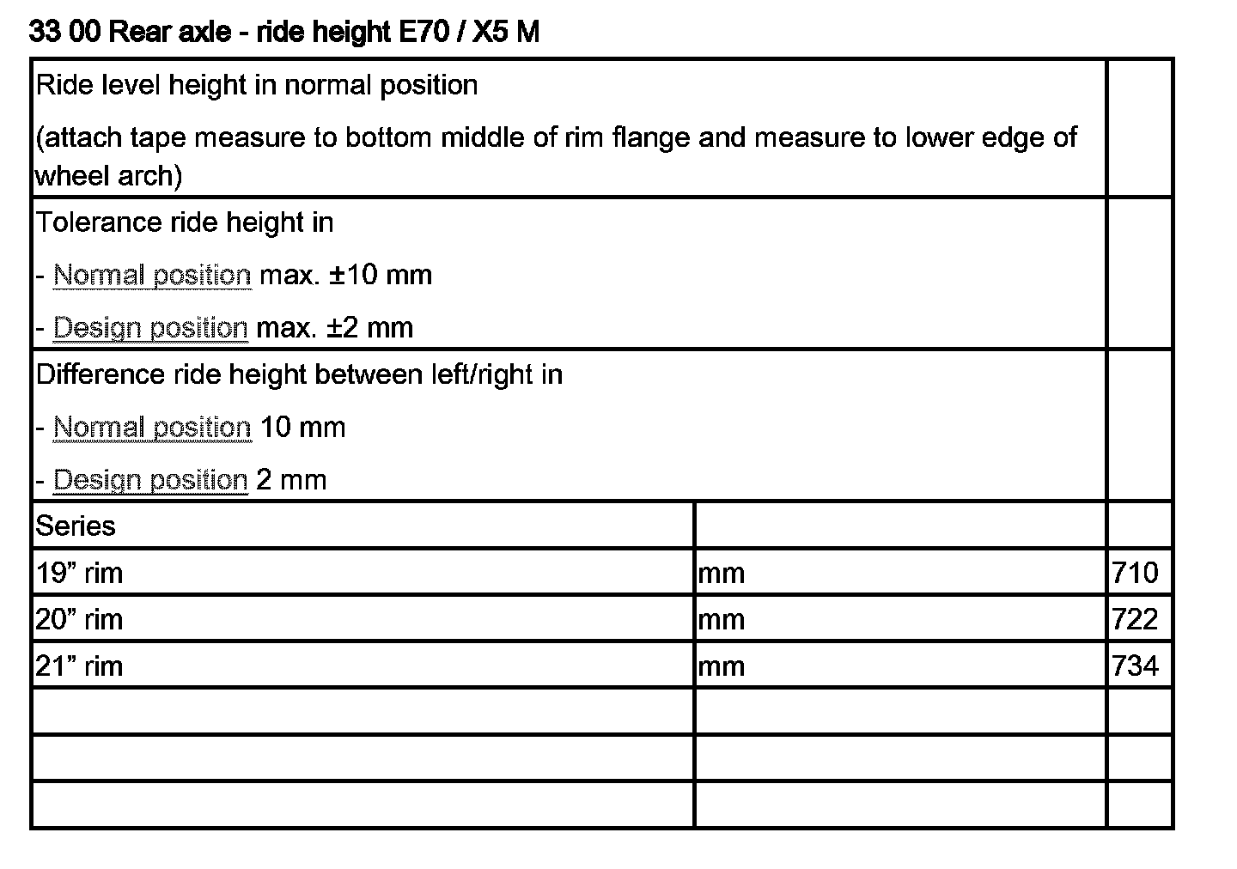The width and height of the screenshot is (1237, 869).
Task: Follow Normal position link under Difference ride height
Action: point(152,428)
